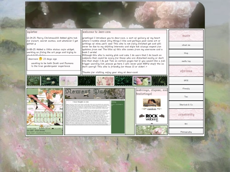230x172 pixels.
Task: Click the dark green stamp before ice cream
Action: click(124, 81)
